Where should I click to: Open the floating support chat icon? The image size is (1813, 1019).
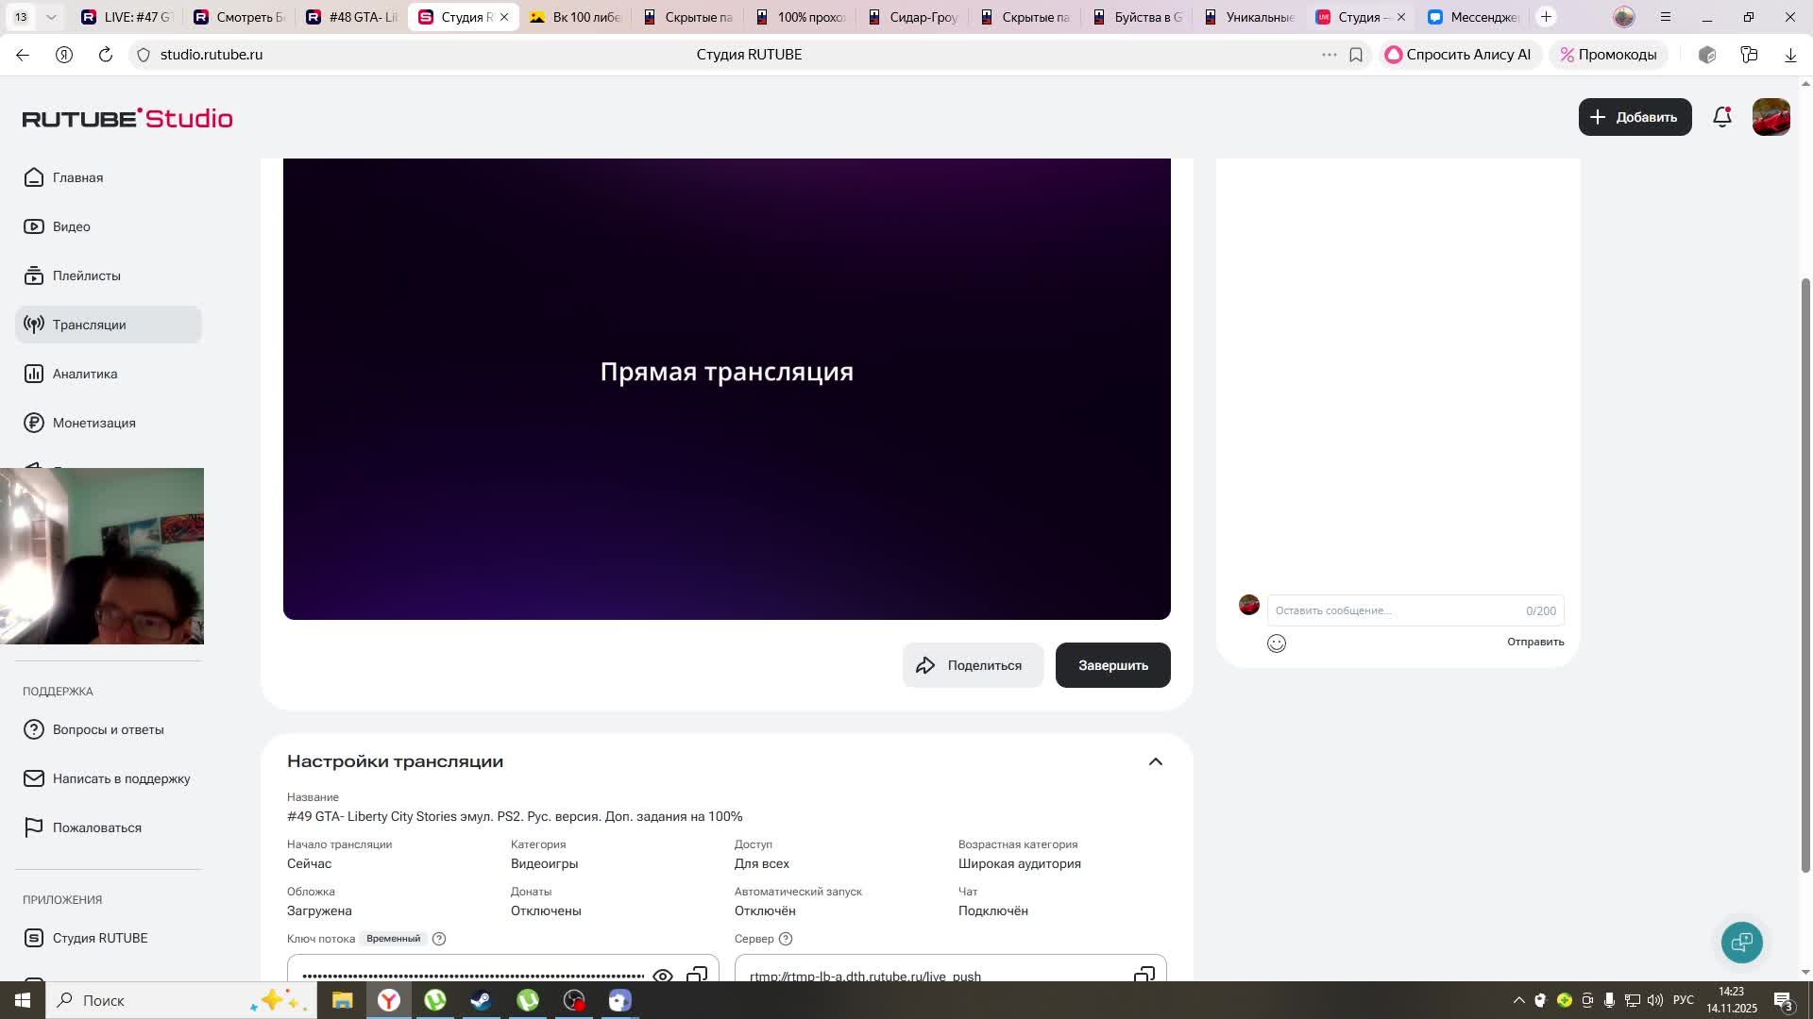click(1741, 942)
